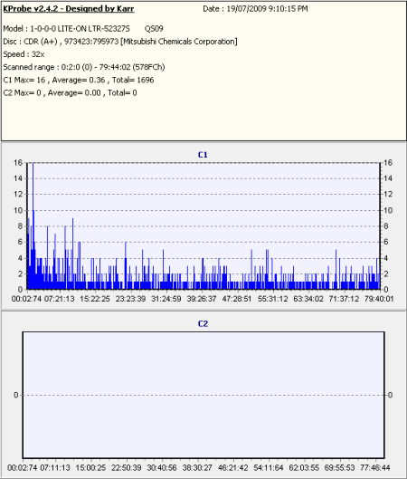Click the KProbe v2.4.2 title heading
This screenshot has height=479, width=407.
tap(69, 9)
